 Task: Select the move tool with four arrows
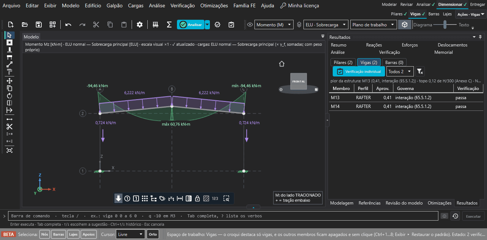[10, 81]
